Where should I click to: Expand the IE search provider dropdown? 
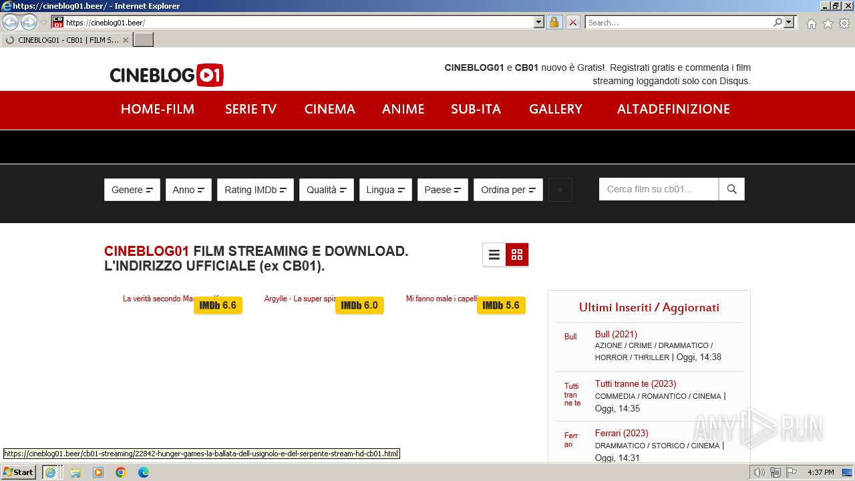(789, 22)
